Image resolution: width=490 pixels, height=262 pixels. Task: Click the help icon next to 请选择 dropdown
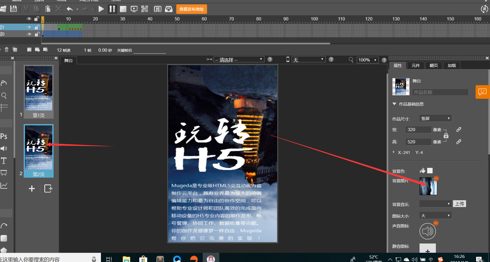pyautogui.click(x=270, y=60)
